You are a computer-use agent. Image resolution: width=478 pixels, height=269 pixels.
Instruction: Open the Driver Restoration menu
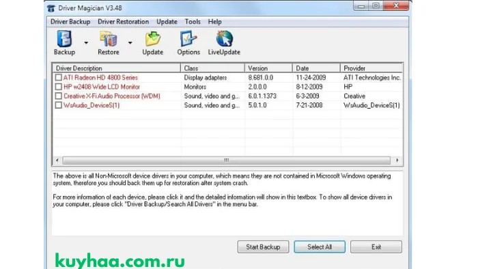click(123, 22)
